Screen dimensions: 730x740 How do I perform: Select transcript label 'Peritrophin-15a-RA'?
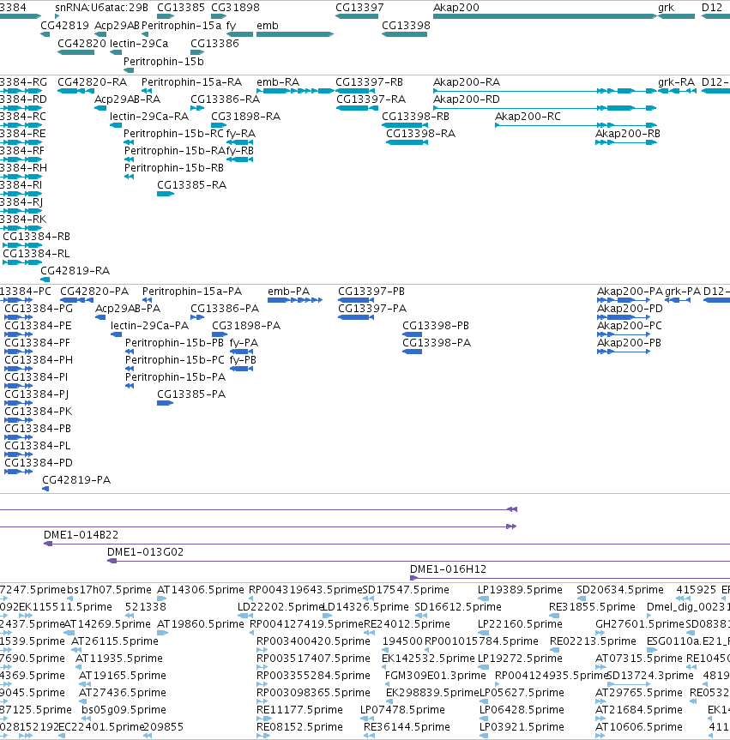pyautogui.click(x=191, y=82)
